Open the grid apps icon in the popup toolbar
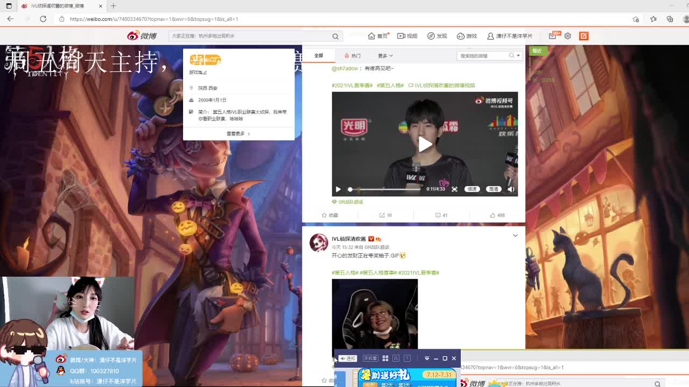Screen dimensions: 689x387 [x=385, y=359]
